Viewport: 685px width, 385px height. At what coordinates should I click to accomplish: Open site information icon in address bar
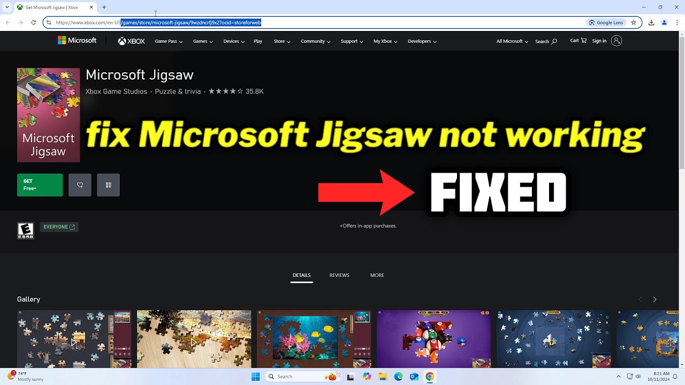point(49,22)
